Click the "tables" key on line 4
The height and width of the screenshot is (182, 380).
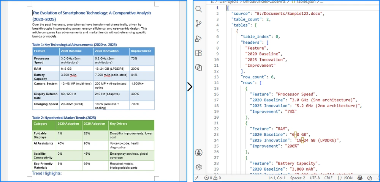tap(241, 25)
